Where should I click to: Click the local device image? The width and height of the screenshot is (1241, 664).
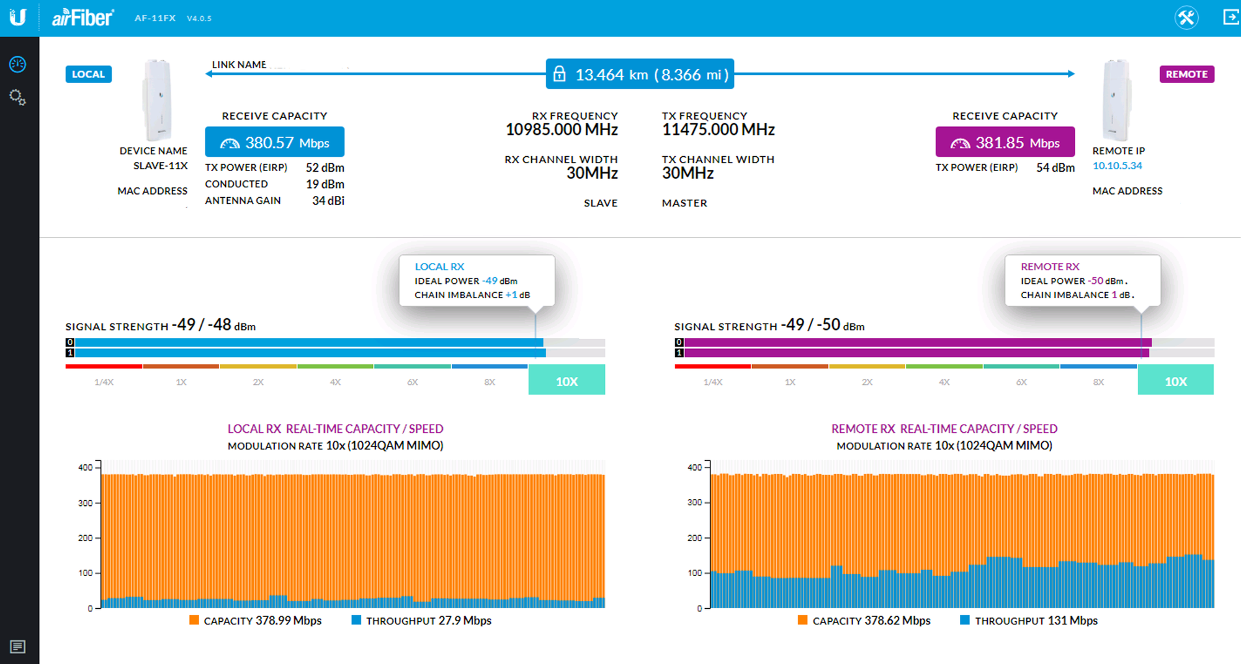point(158,100)
